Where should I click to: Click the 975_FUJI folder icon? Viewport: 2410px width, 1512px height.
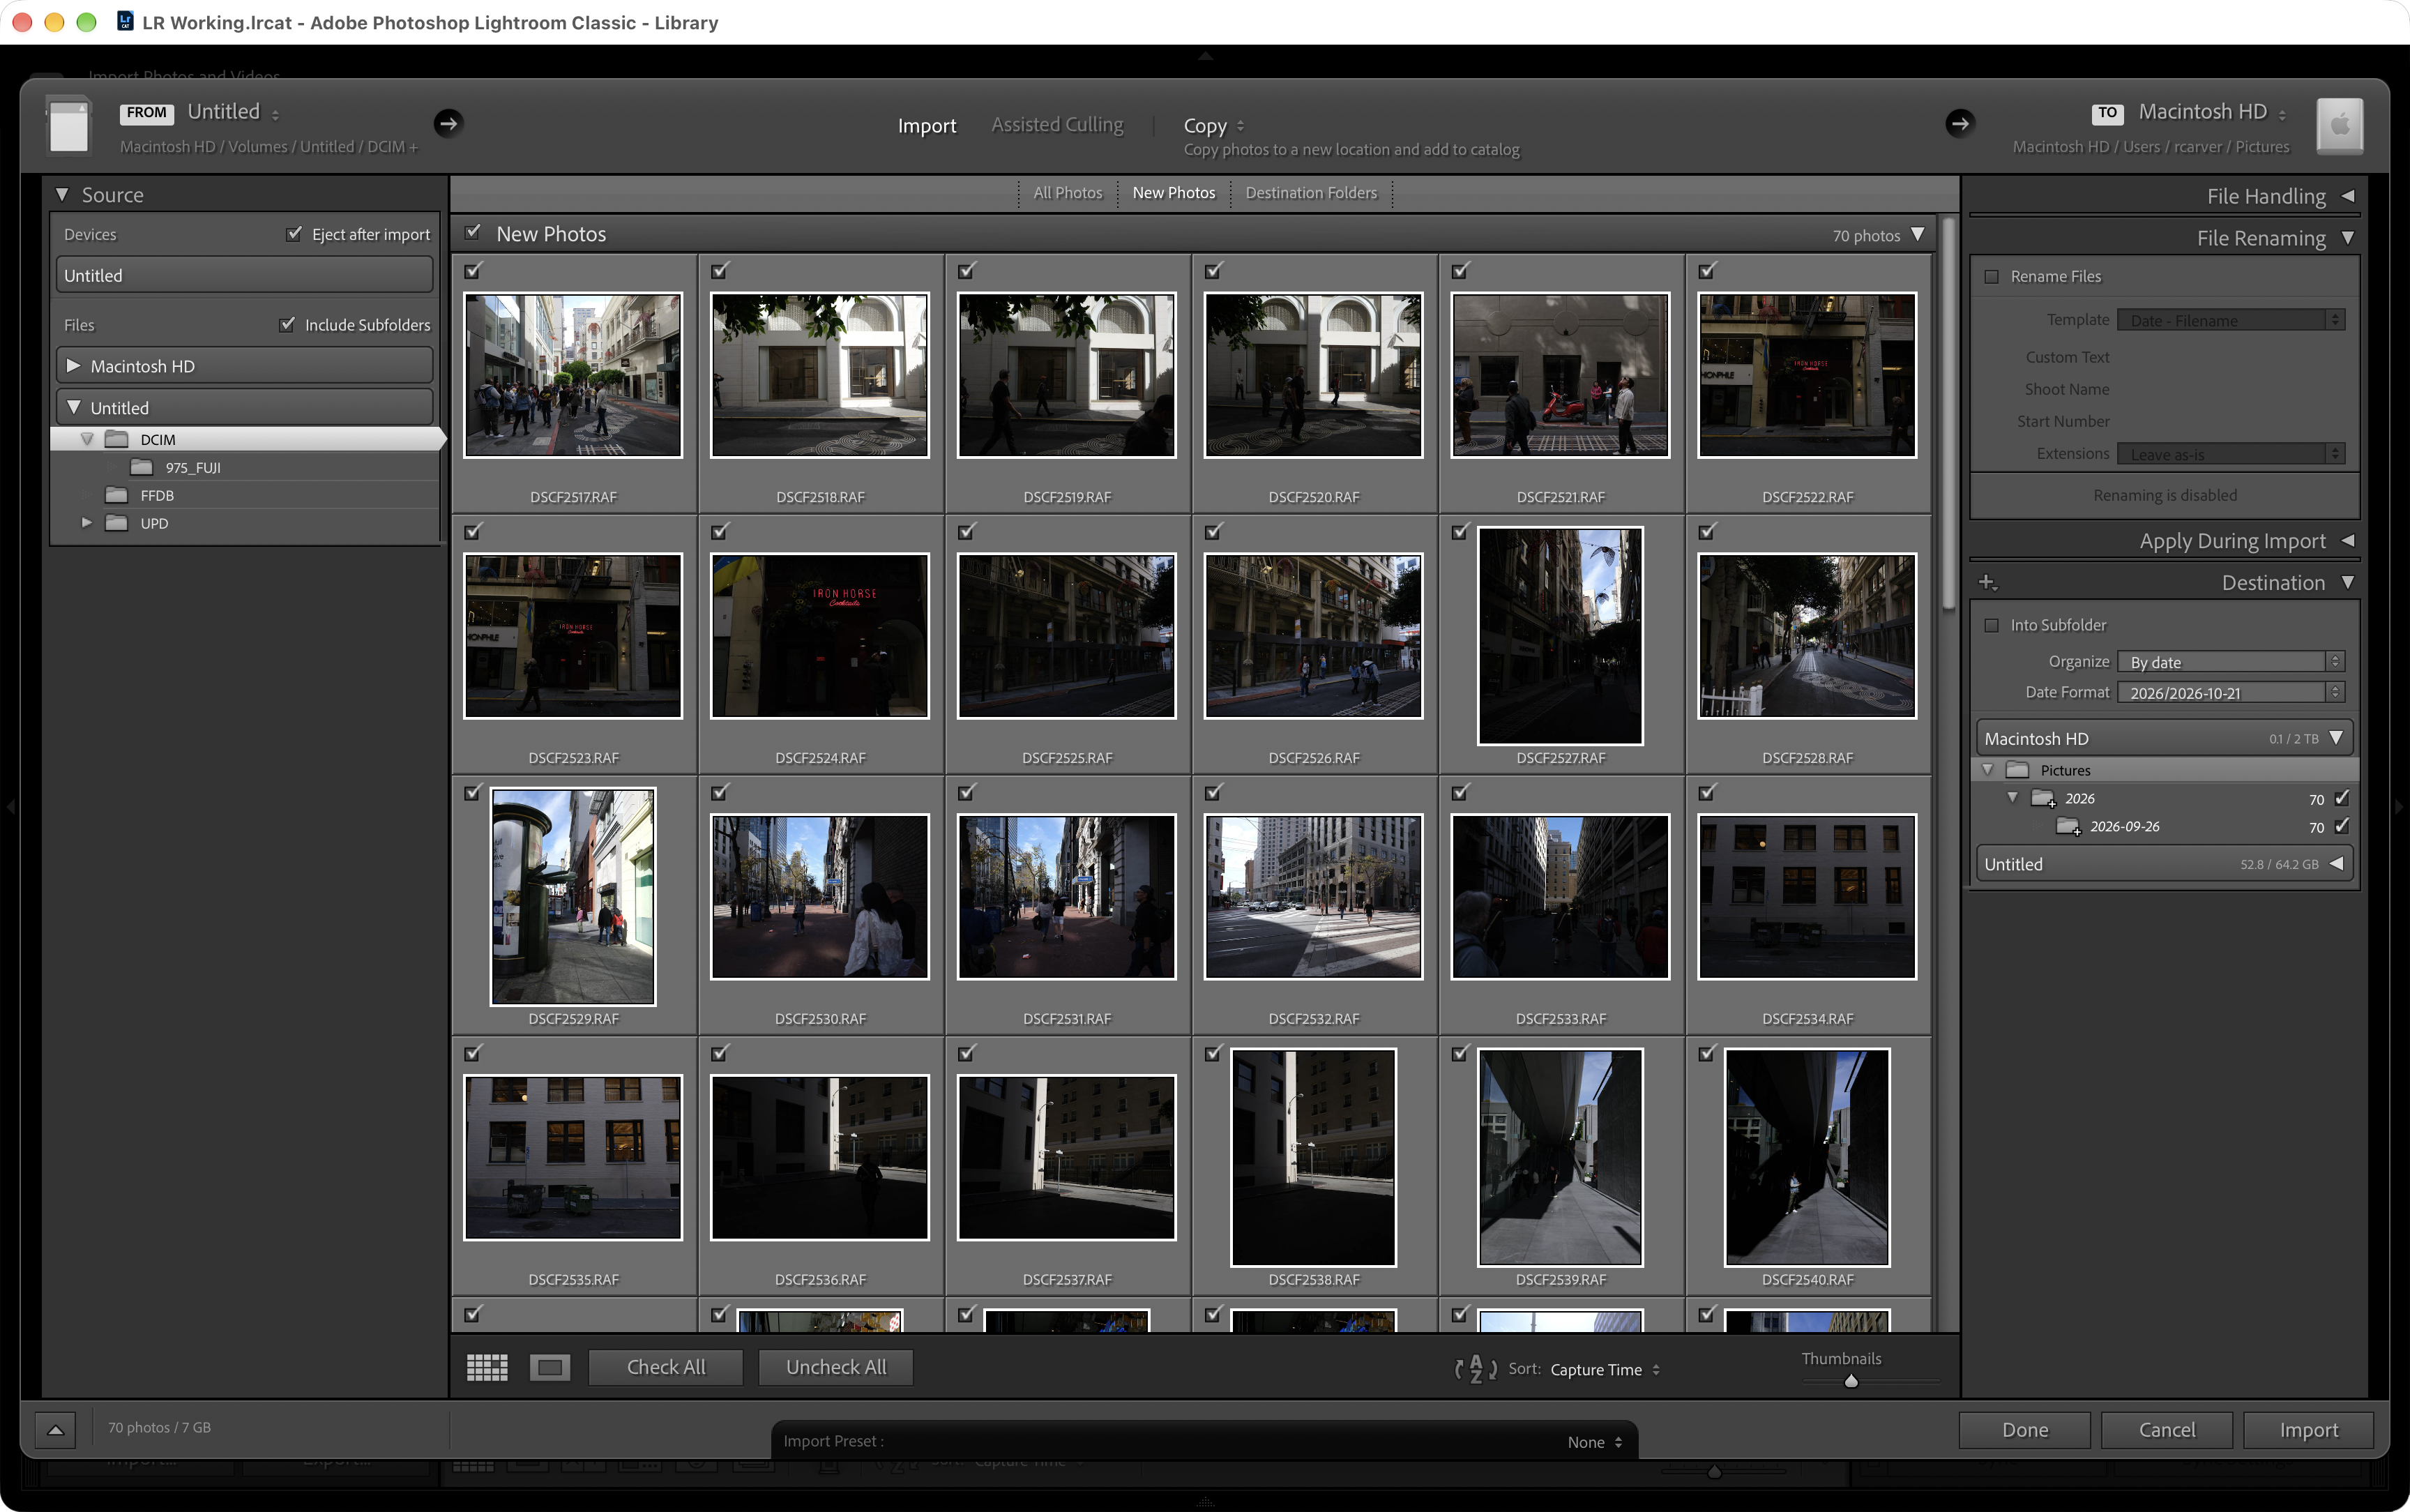click(x=142, y=467)
